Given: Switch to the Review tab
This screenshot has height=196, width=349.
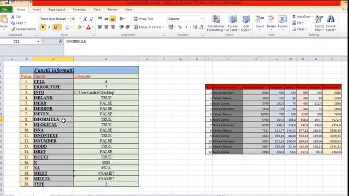Looking at the screenshot, I should (112, 10).
